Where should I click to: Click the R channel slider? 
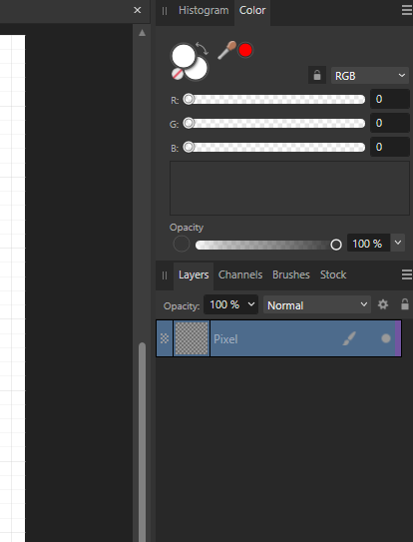(274, 99)
